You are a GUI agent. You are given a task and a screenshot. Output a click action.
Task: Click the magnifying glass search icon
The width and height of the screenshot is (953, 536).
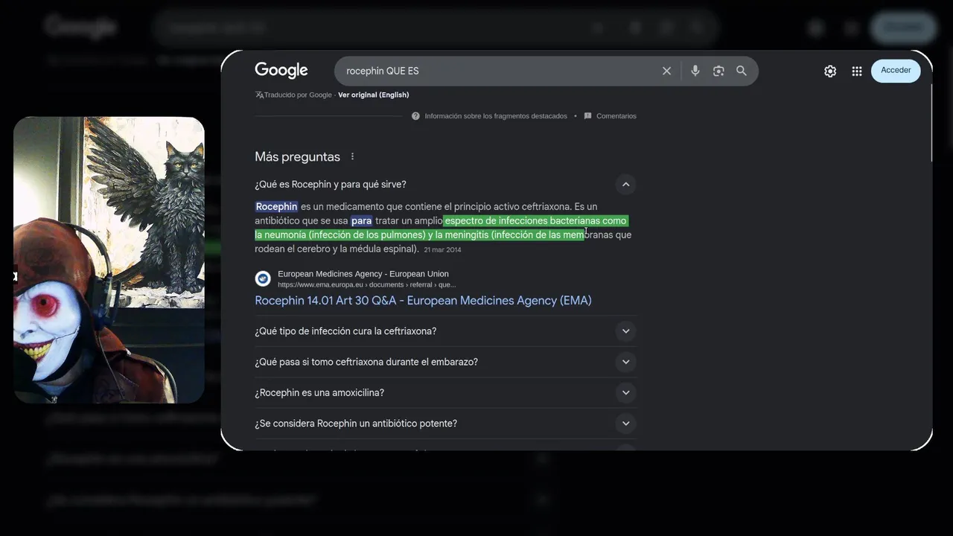point(742,71)
